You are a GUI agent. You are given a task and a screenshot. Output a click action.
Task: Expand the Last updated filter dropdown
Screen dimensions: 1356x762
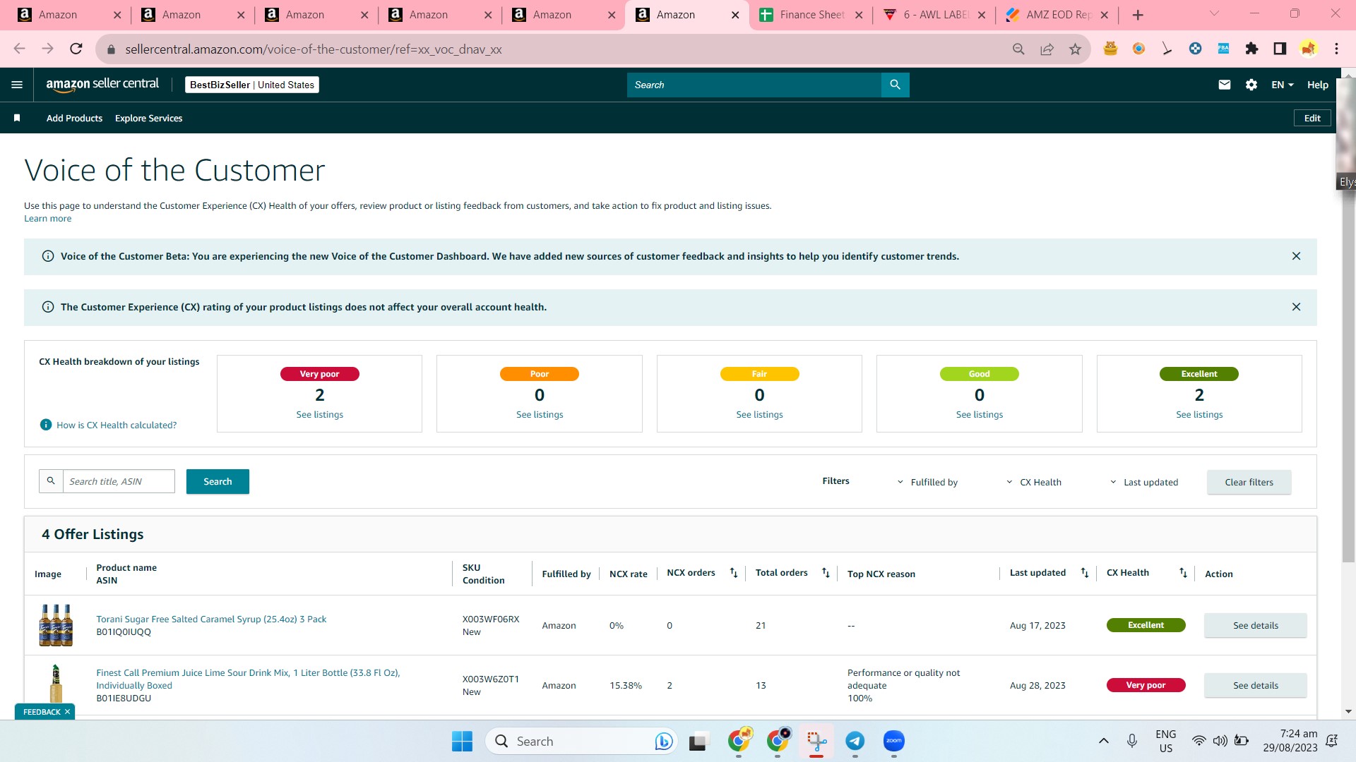coord(1143,482)
